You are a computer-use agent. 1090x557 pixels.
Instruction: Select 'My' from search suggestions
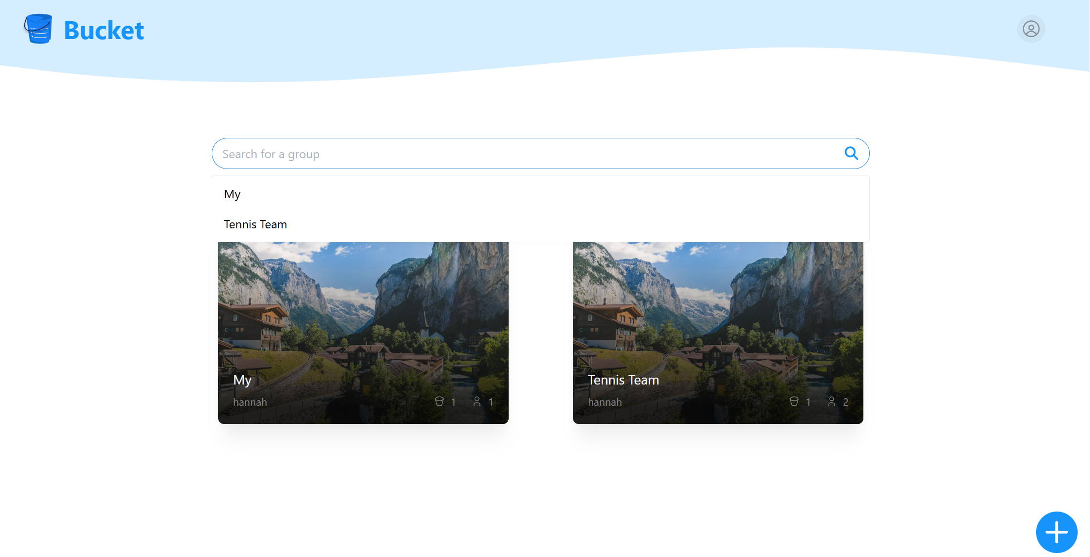tap(232, 194)
